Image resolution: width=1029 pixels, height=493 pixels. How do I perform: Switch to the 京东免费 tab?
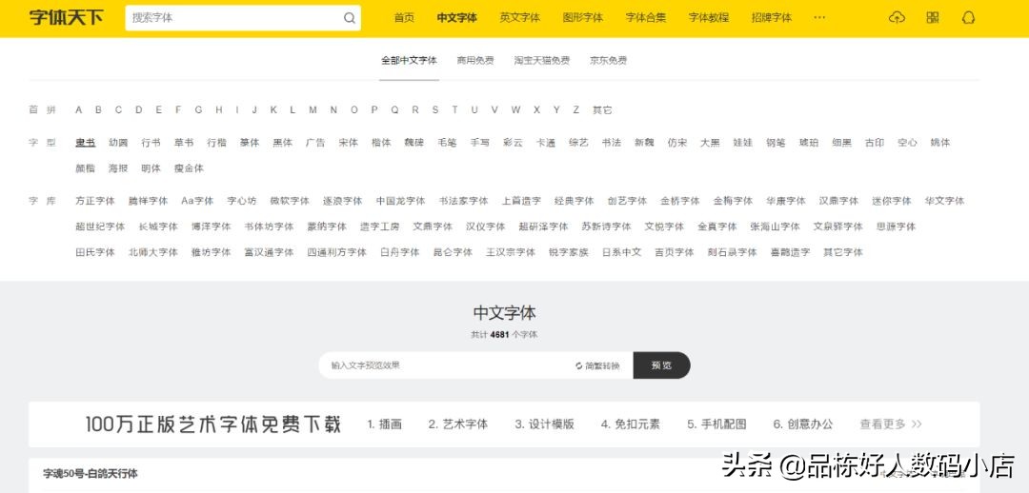(x=608, y=60)
